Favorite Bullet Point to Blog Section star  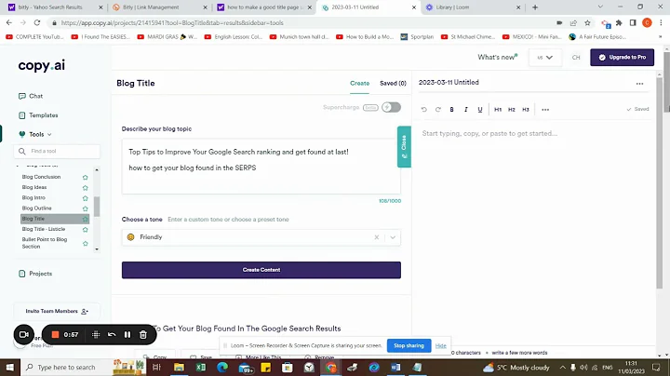click(85, 244)
